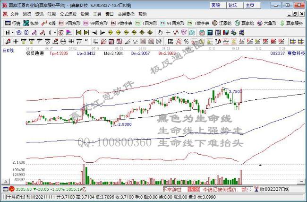The image size is (307, 202).
Task: Open the 江恩 menu
Action: tap(51, 14)
